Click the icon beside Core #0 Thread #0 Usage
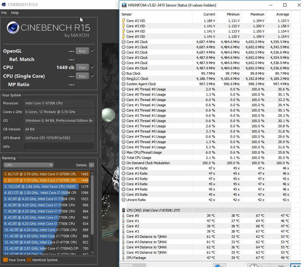The height and width of the screenshot is (267, 301). [124, 89]
